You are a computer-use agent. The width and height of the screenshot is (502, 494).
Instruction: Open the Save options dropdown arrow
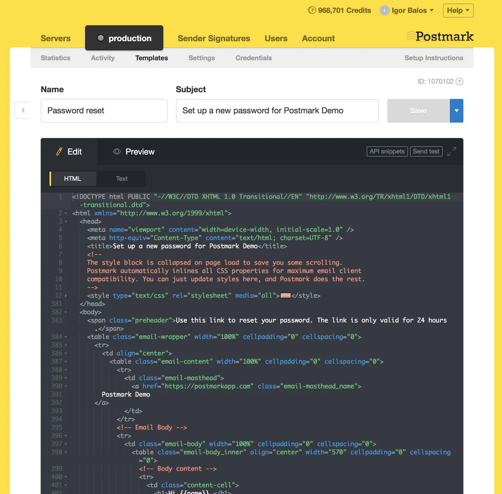456,111
